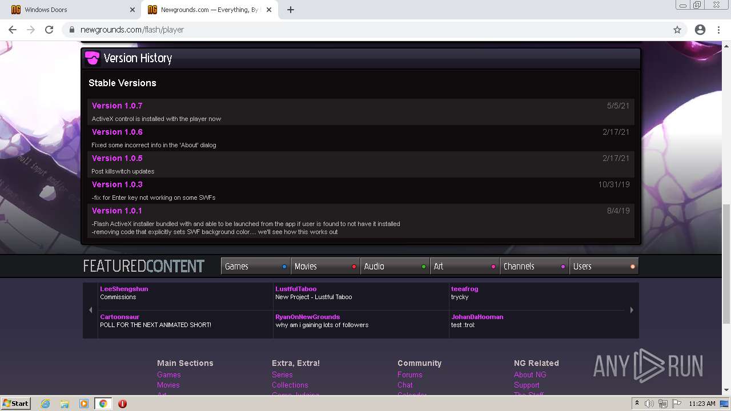Select the Audio featured content tab
Image resolution: width=731 pixels, height=411 pixels.
(395, 266)
